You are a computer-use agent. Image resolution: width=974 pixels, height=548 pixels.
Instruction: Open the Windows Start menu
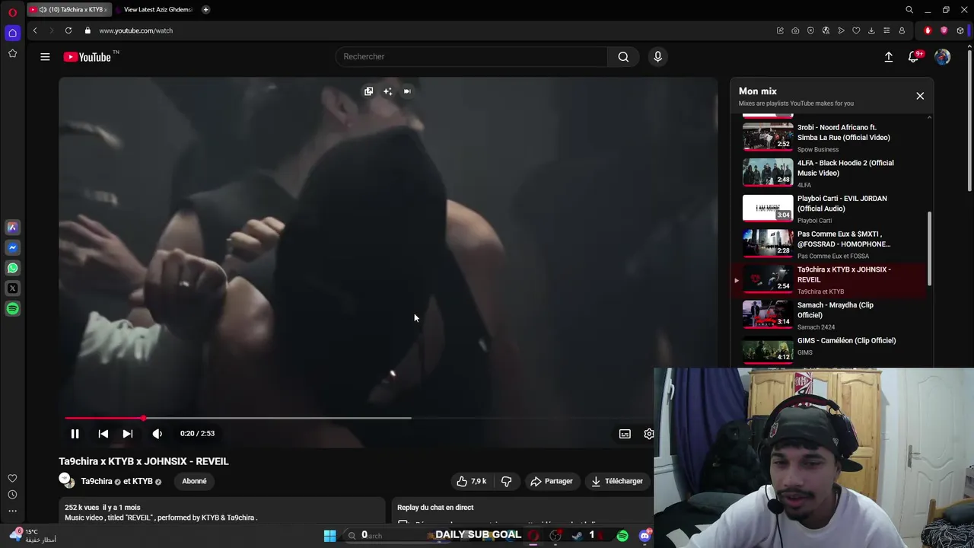pyautogui.click(x=329, y=535)
